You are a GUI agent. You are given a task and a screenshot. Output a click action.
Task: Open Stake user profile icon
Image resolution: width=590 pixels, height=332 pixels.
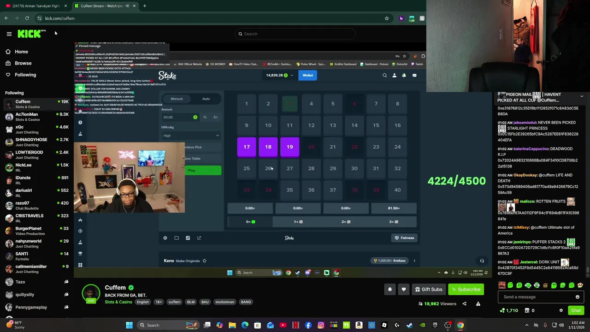coord(394,75)
